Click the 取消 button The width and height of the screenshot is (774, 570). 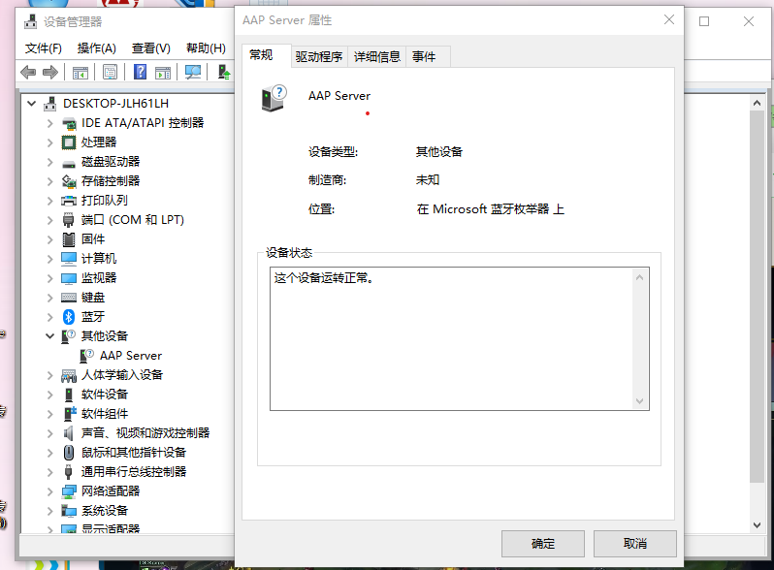pos(634,544)
